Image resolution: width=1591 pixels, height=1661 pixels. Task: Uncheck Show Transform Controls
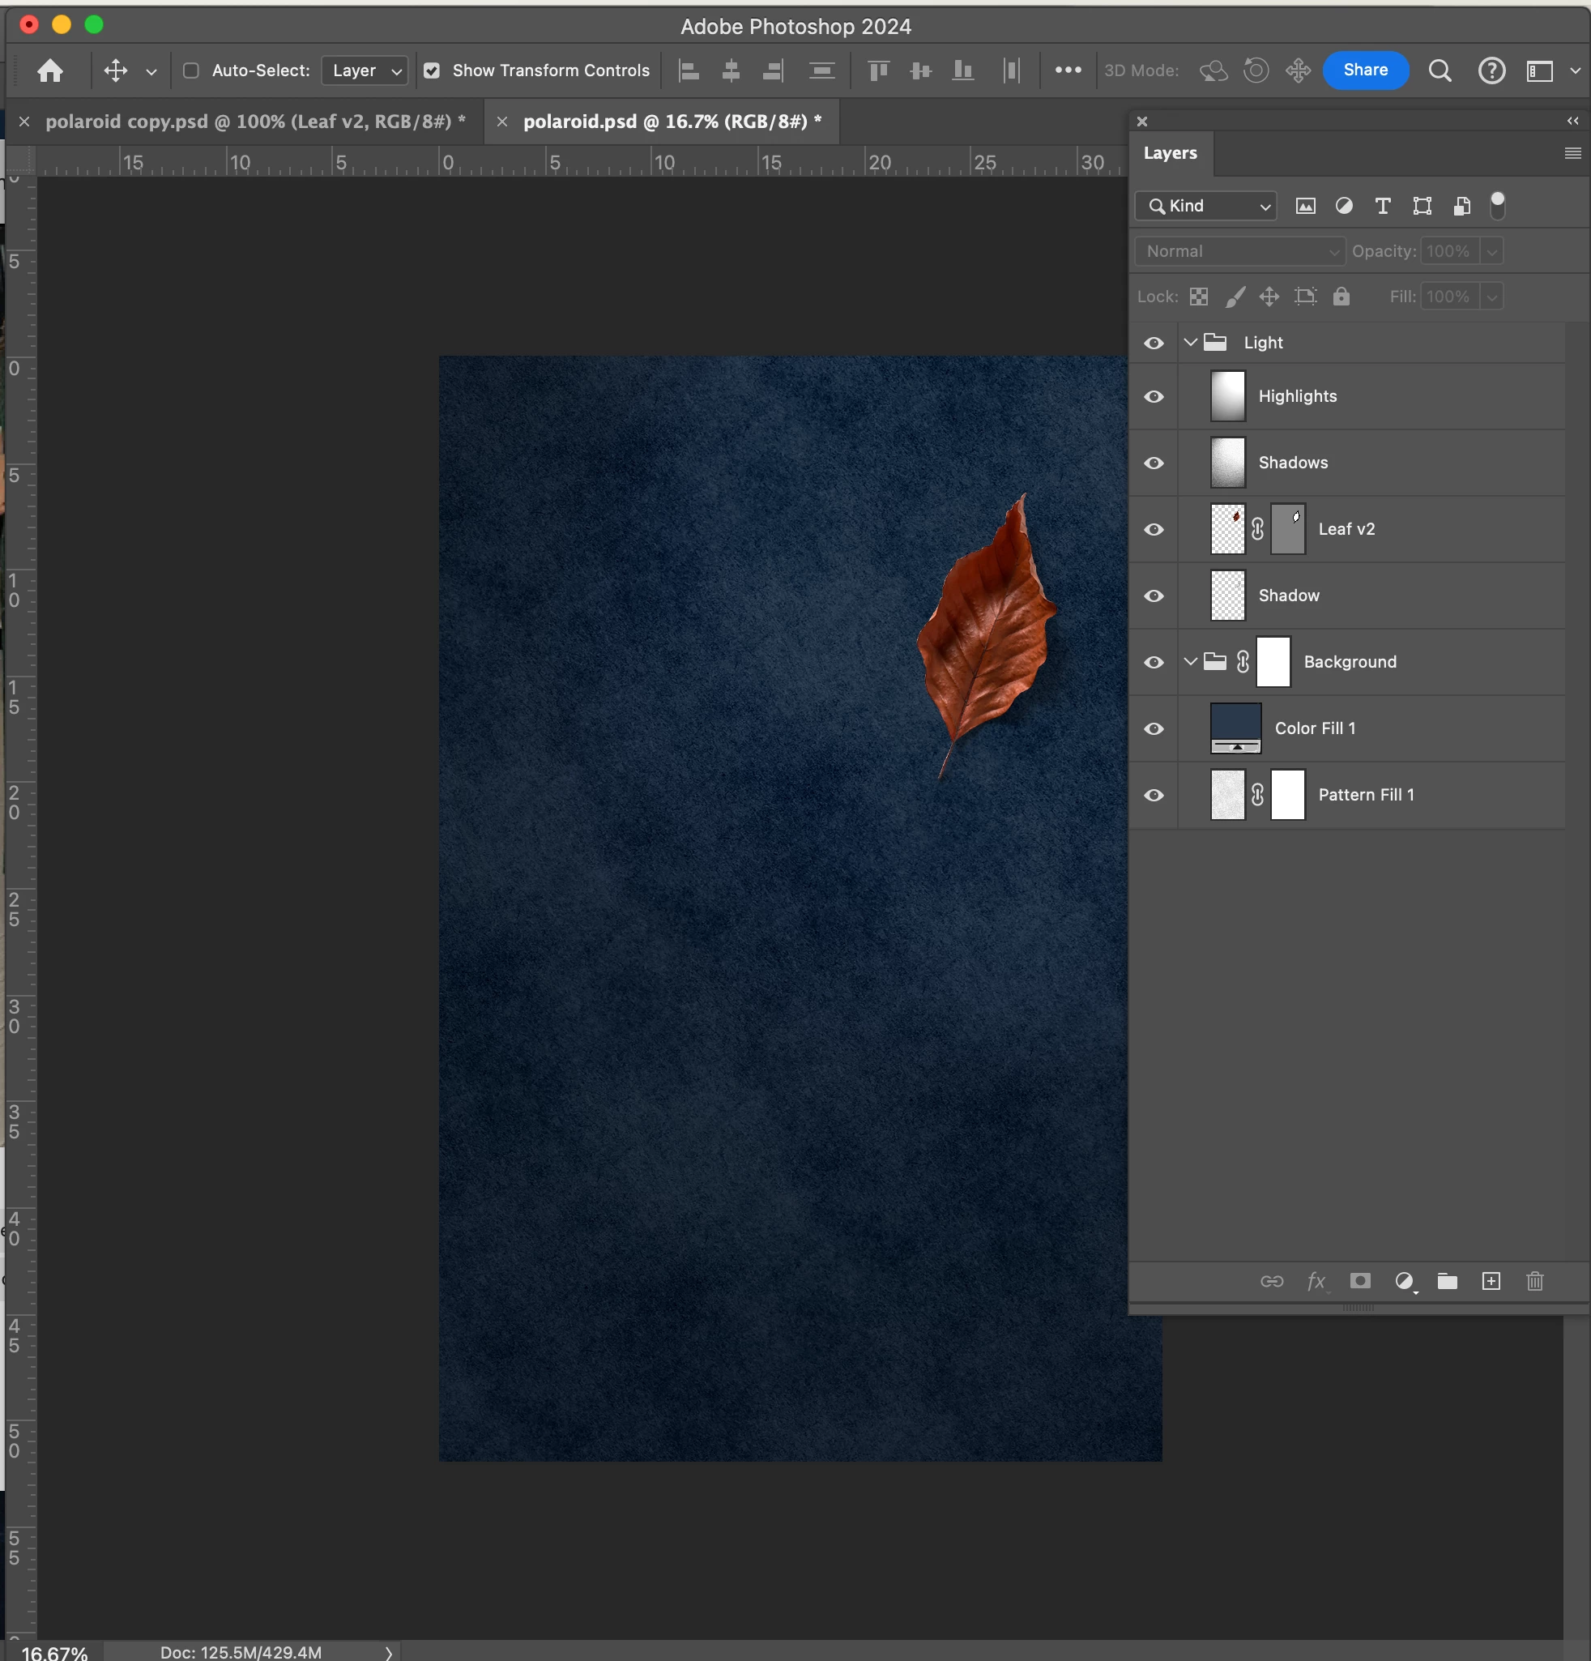point(432,70)
